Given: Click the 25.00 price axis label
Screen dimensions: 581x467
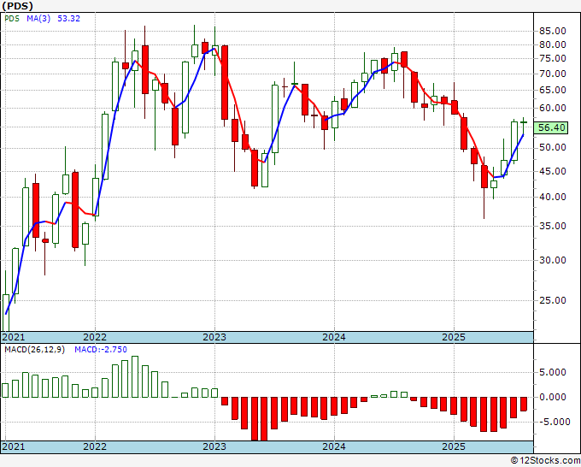Looking at the screenshot, I should point(553,300).
